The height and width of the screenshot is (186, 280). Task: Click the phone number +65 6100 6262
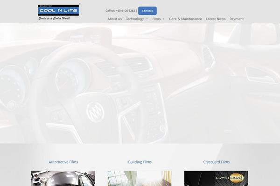(x=126, y=11)
